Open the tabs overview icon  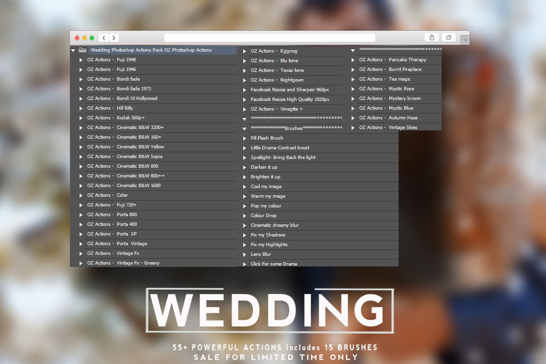[449, 38]
